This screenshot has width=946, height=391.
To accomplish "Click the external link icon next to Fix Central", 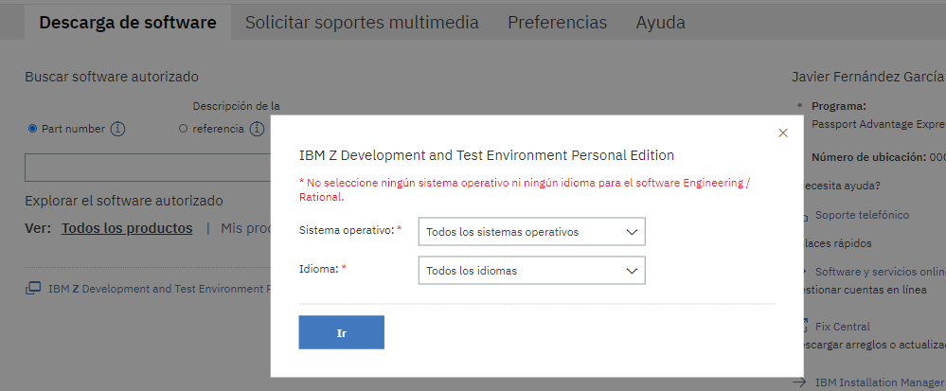I will point(804,326).
